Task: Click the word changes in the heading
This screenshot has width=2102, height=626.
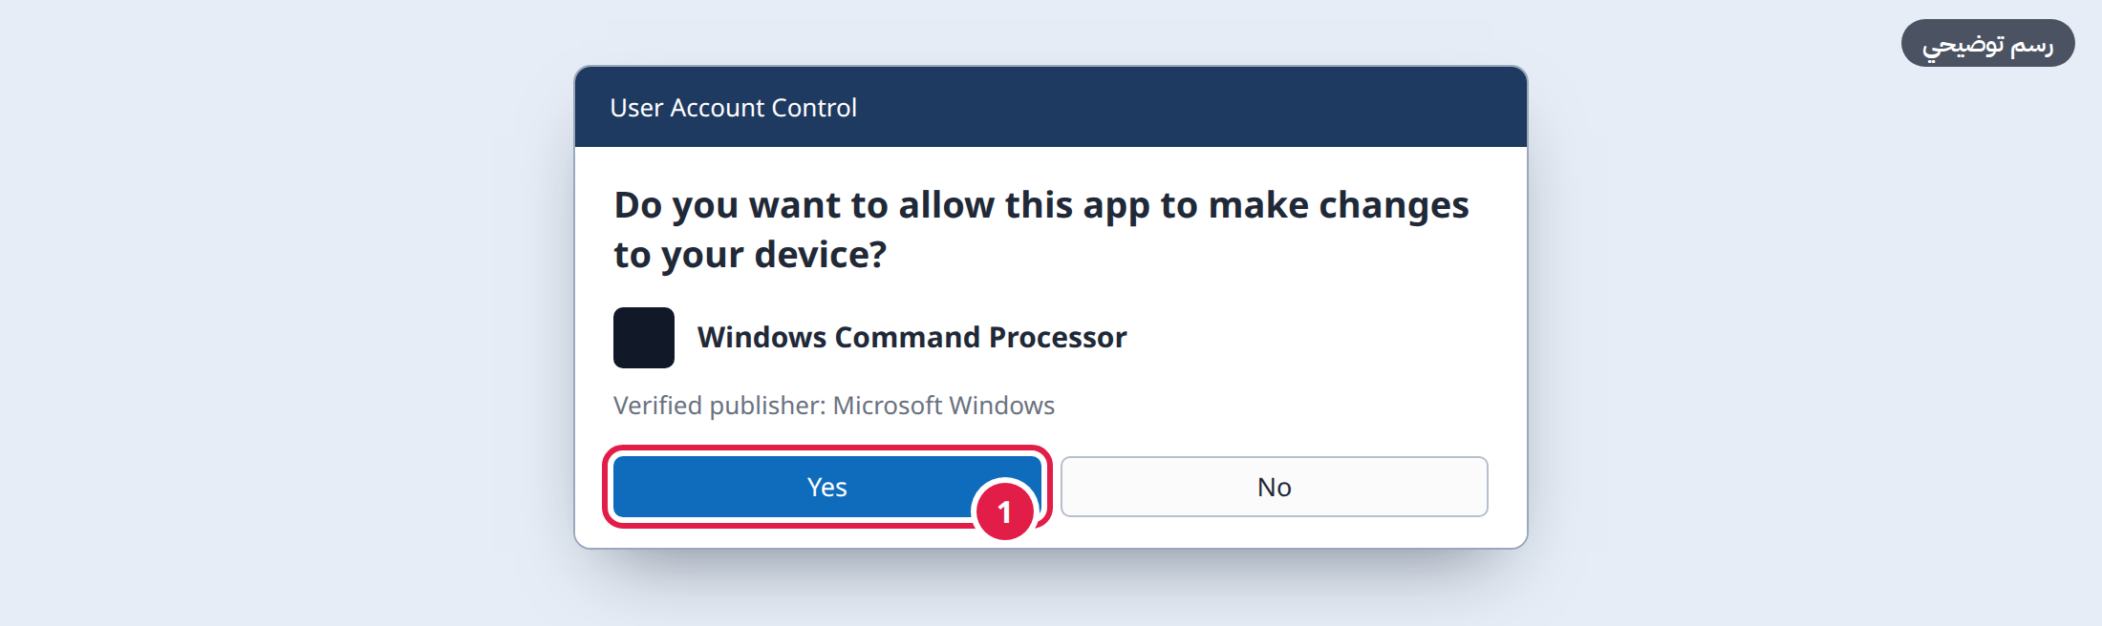Action: click(x=1394, y=205)
